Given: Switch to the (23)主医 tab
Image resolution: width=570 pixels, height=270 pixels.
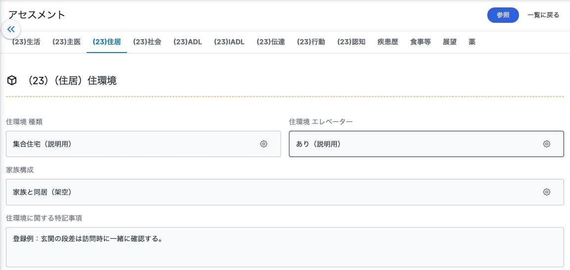Looking at the screenshot, I should pos(66,42).
